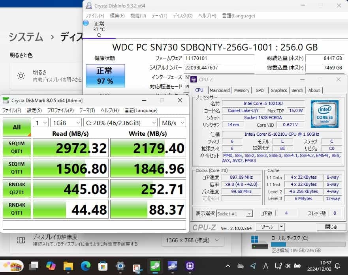Click CPU-Z title bar chip icon
The height and width of the screenshot is (275, 348).
pyautogui.click(x=194, y=79)
